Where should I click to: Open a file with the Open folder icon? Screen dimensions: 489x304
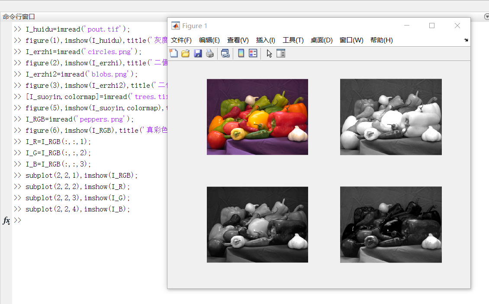click(x=186, y=53)
